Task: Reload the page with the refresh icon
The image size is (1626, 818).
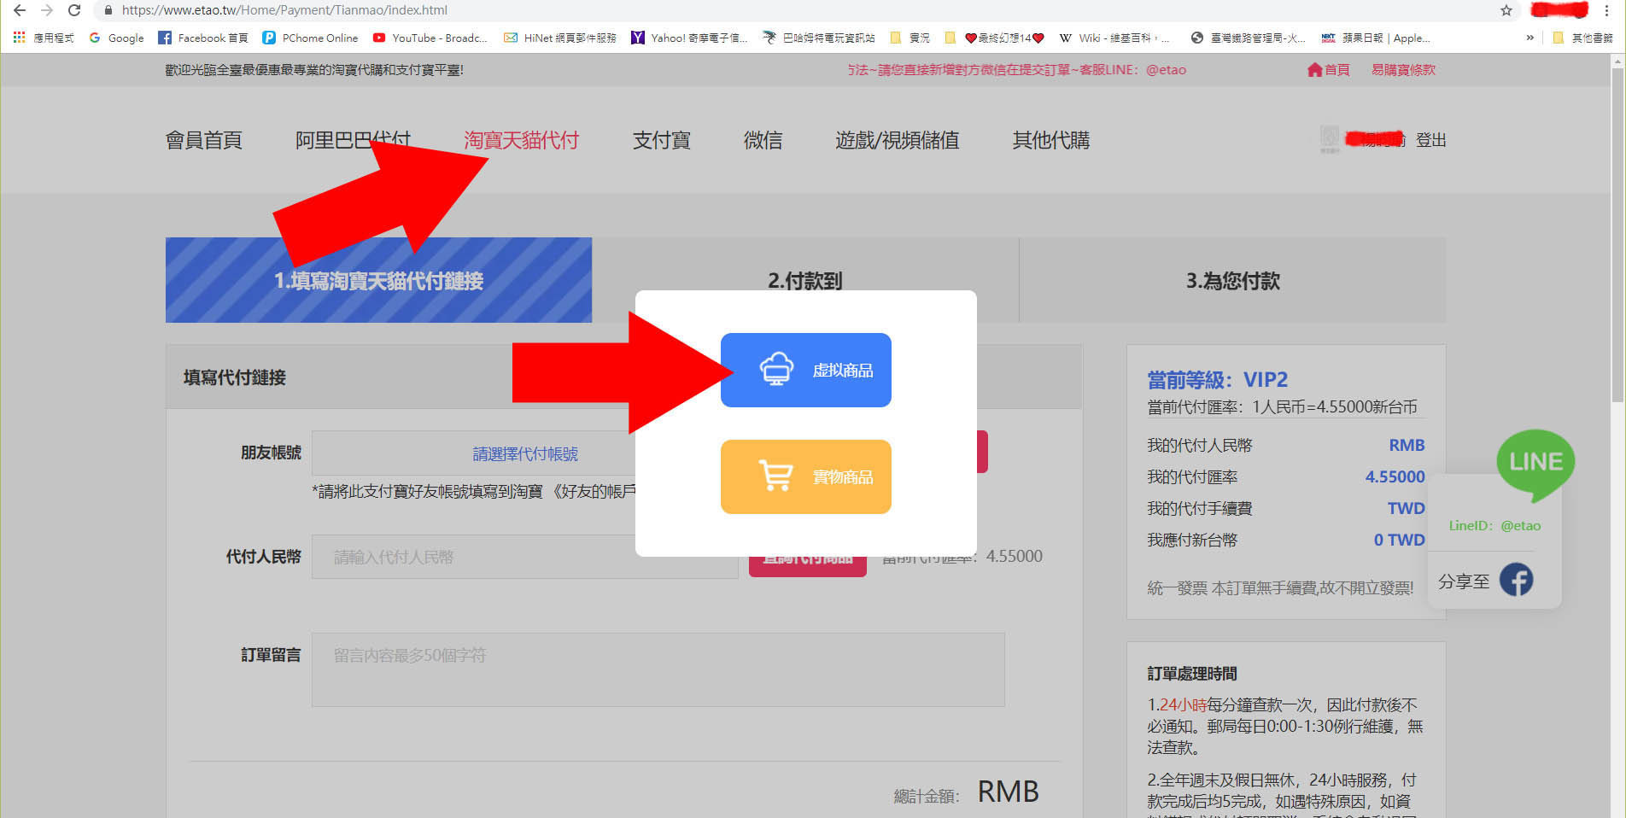Action: [x=74, y=10]
